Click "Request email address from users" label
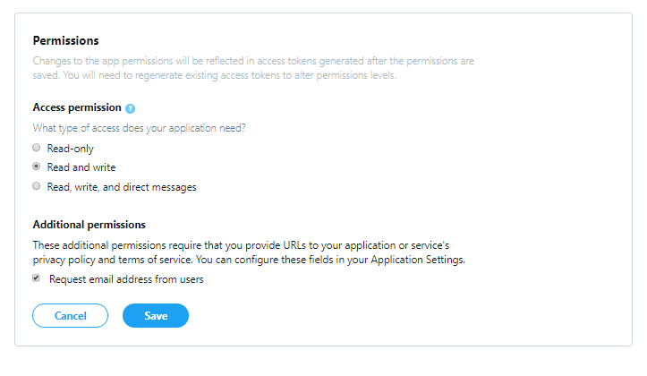The width and height of the screenshot is (647, 376). 126,279
